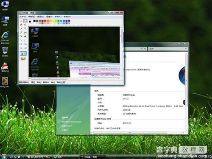Open the 文件(F) menu in Paint
Screen dimensions: 212x159
[x=23, y=17]
